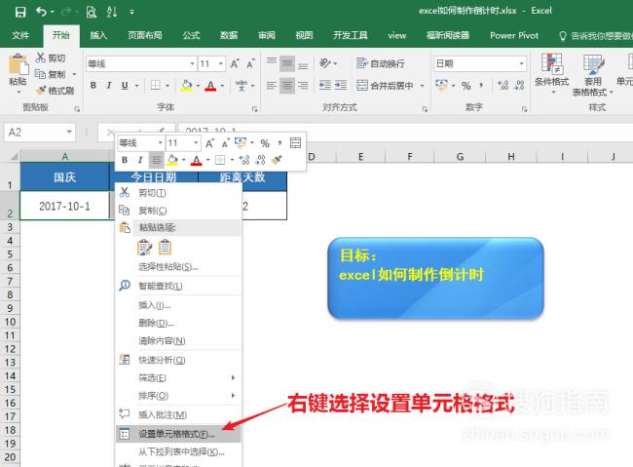The height and width of the screenshot is (467, 633).
Task: Click the Wrap Text (自动换行) button
Action: point(380,63)
